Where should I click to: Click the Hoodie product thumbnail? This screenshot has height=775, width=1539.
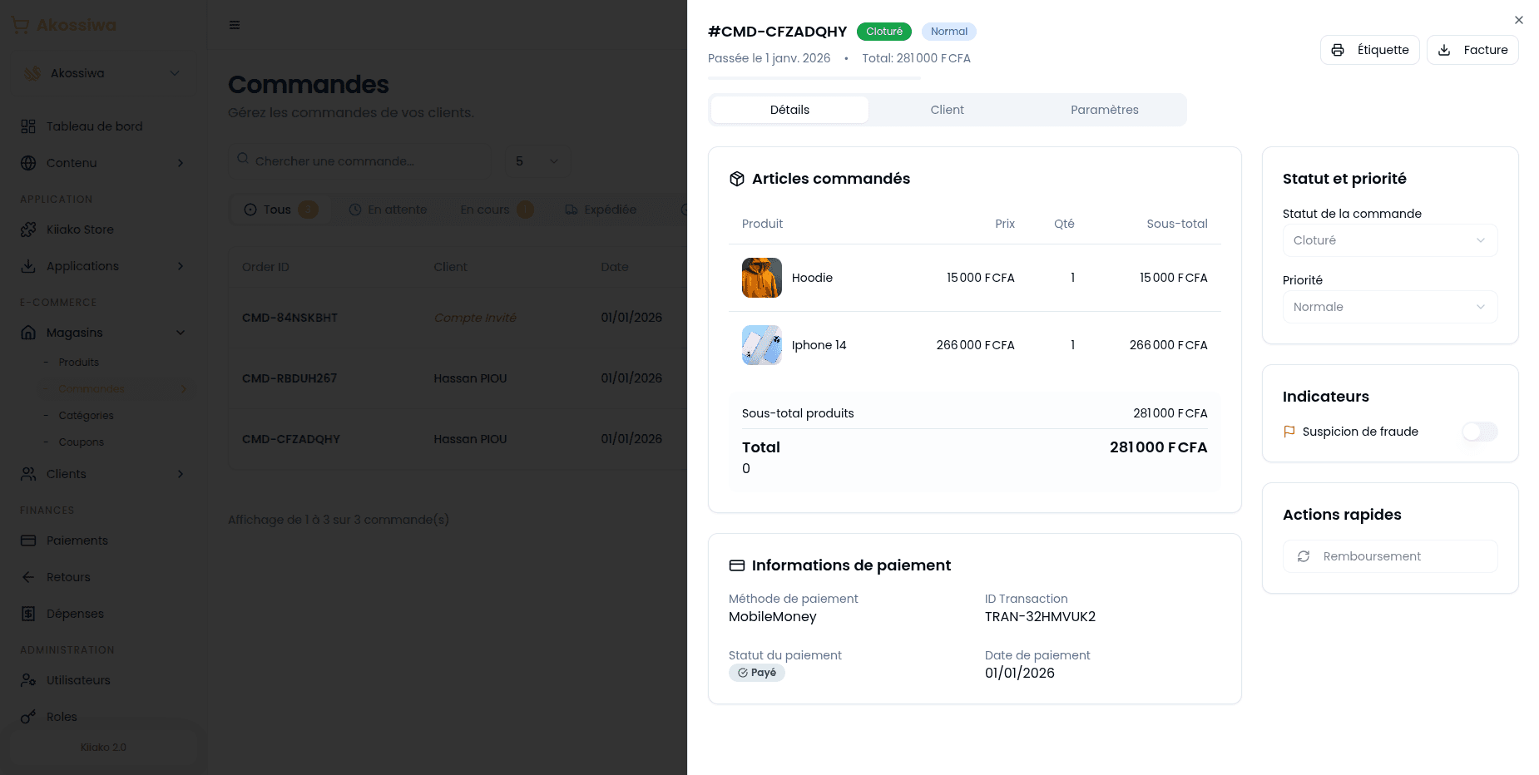tap(762, 278)
